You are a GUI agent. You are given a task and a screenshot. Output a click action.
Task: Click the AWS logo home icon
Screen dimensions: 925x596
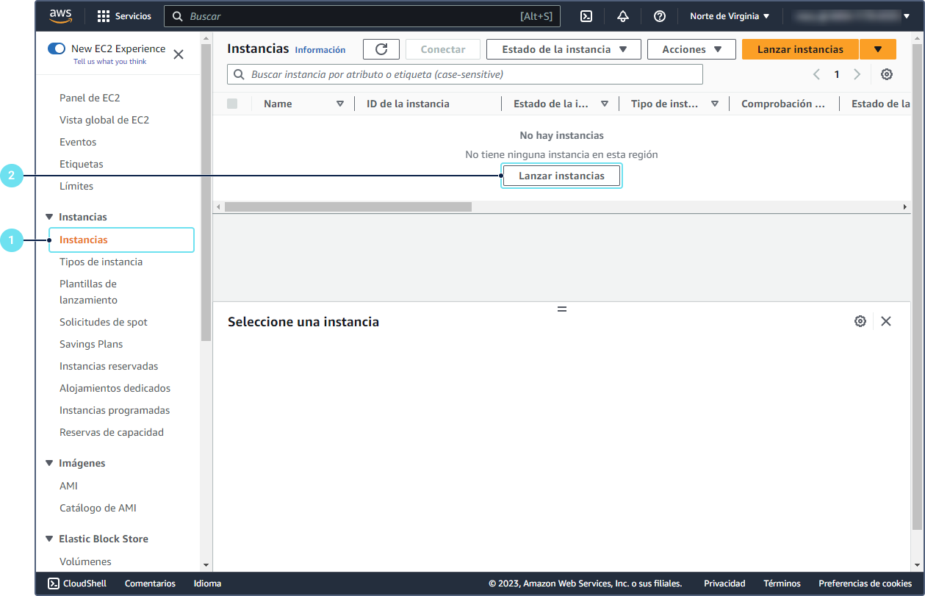coord(61,15)
